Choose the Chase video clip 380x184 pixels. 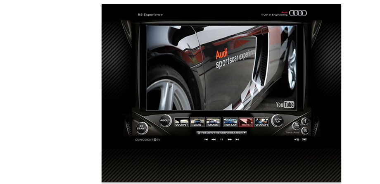click(x=213, y=122)
